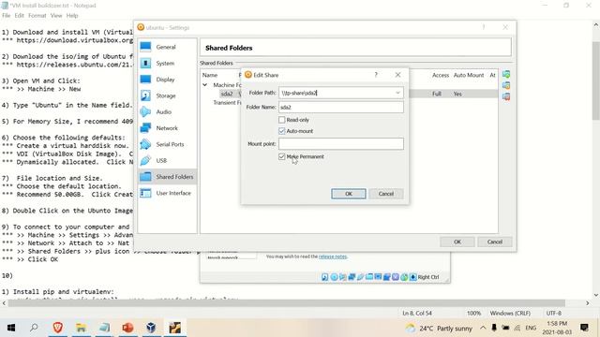The height and width of the screenshot is (337, 600).
Task: Click the Notepad horizontal scrollbar thumb
Action: click(x=286, y=303)
